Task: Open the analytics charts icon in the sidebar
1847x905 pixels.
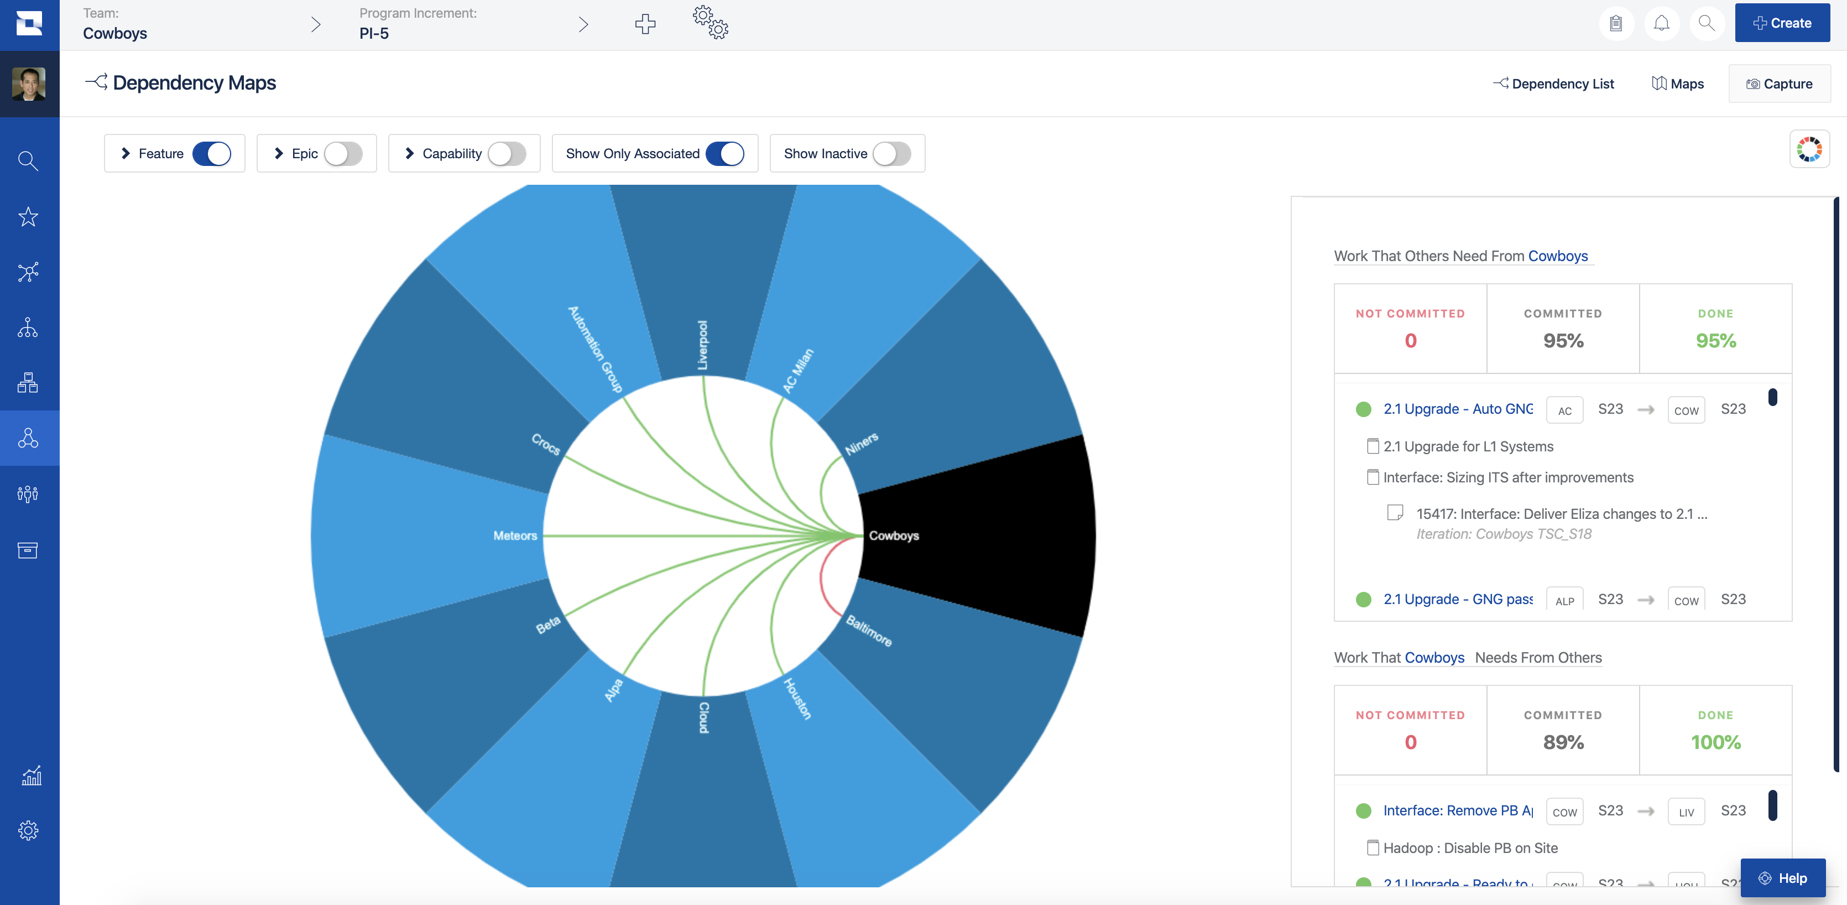Action: pyautogui.click(x=29, y=776)
